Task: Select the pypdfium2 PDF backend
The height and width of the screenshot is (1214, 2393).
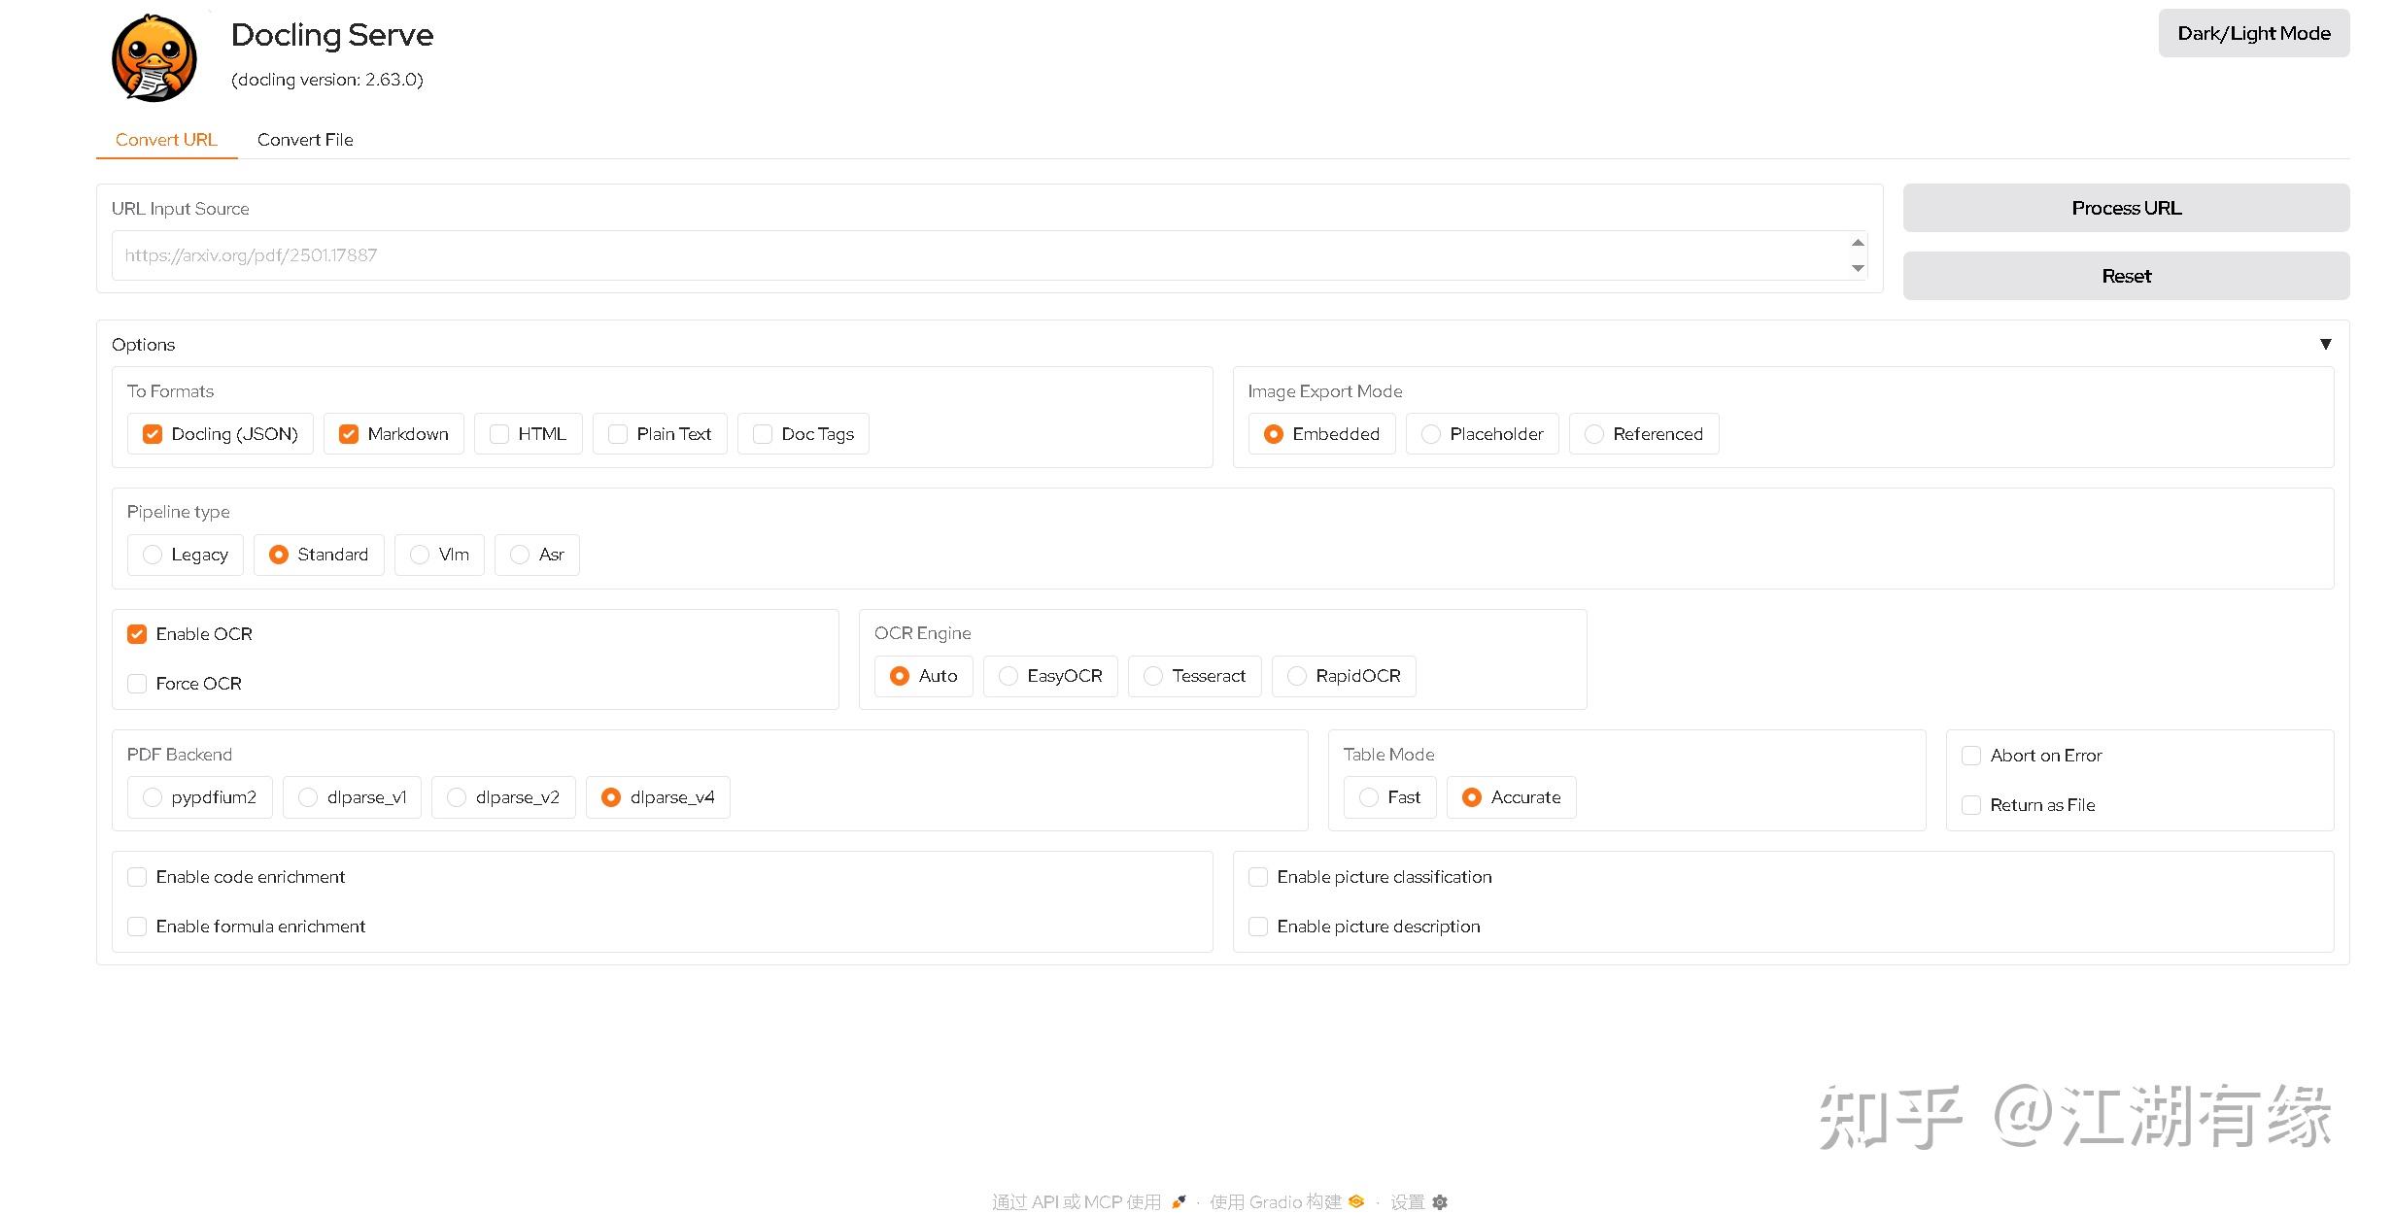Action: (x=153, y=797)
